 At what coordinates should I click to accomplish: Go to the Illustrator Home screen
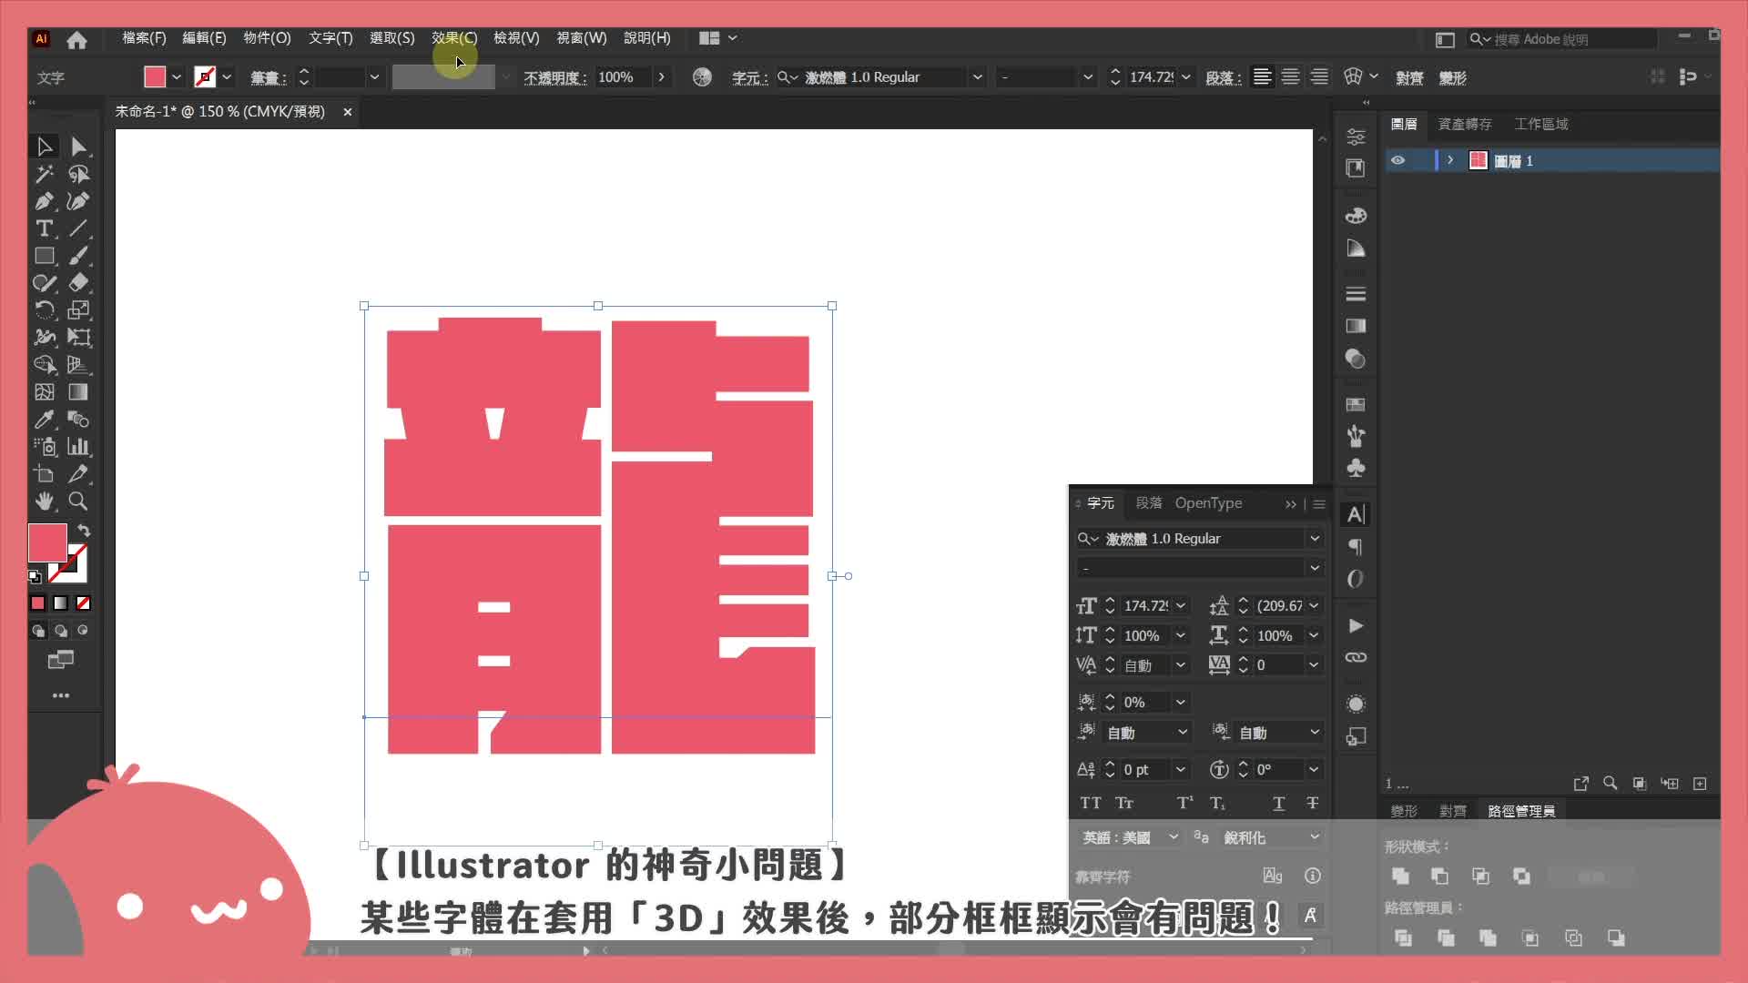pos(77,39)
